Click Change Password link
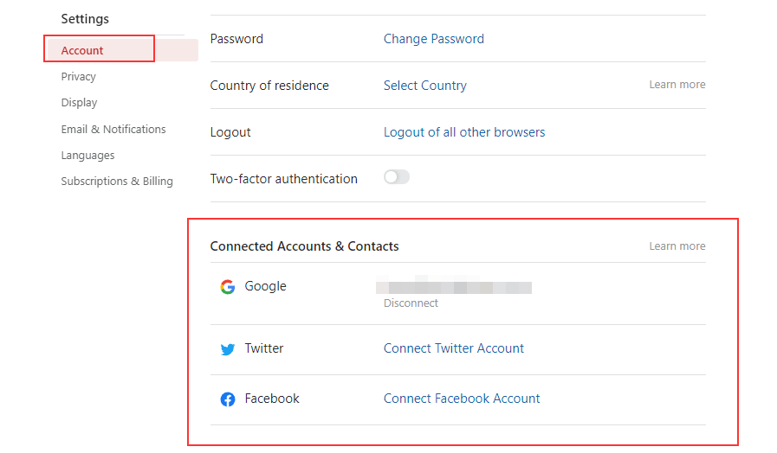777x453 pixels. (434, 39)
